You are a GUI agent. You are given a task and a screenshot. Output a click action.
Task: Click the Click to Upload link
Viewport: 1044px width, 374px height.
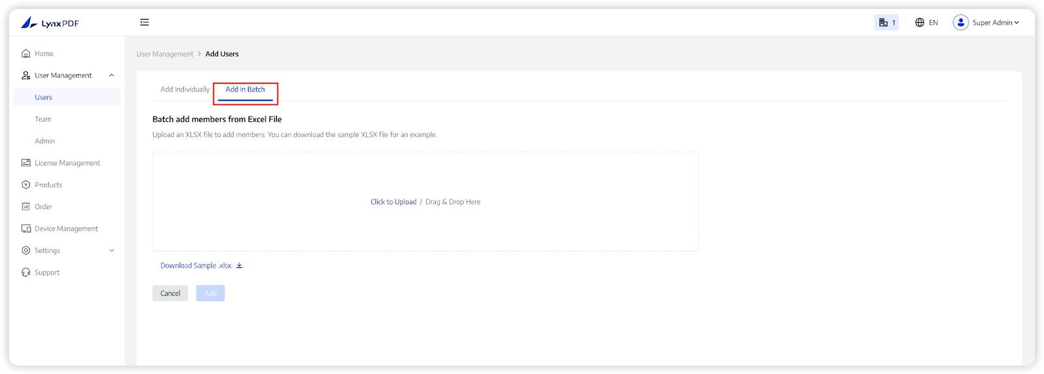[x=393, y=202]
